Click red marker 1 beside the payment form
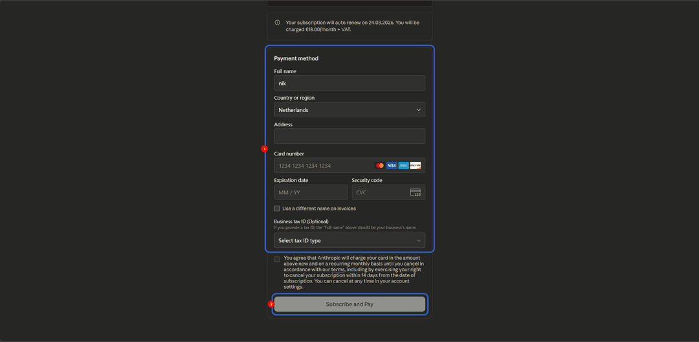Viewport: 699px width, 342px height. (264, 148)
